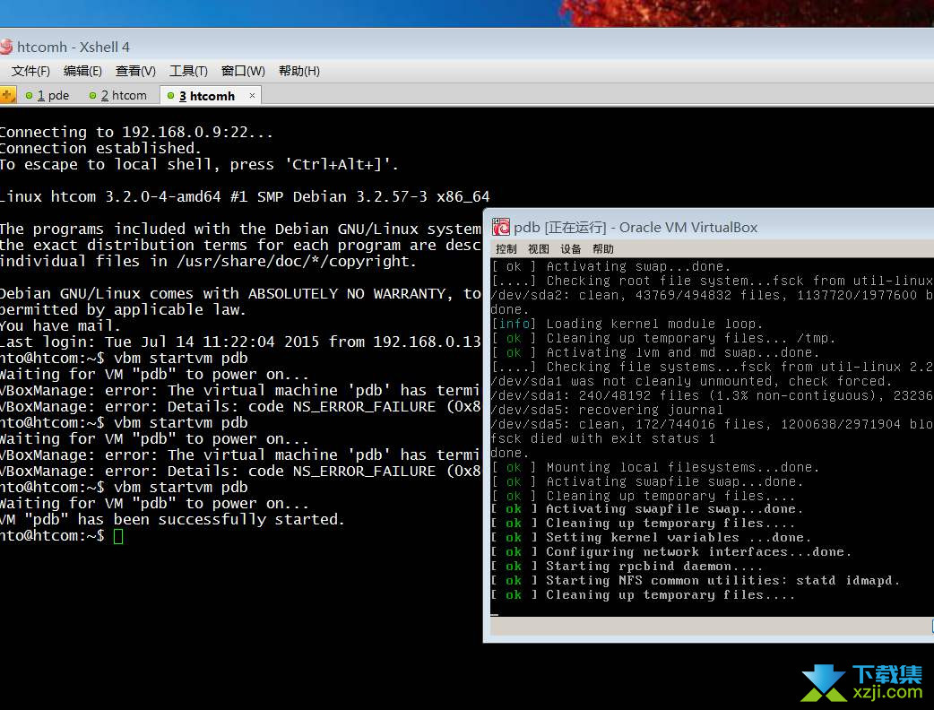Open the 帮助(H) menu in Xshell
Viewport: 934px width, 710px height.
pyautogui.click(x=299, y=72)
